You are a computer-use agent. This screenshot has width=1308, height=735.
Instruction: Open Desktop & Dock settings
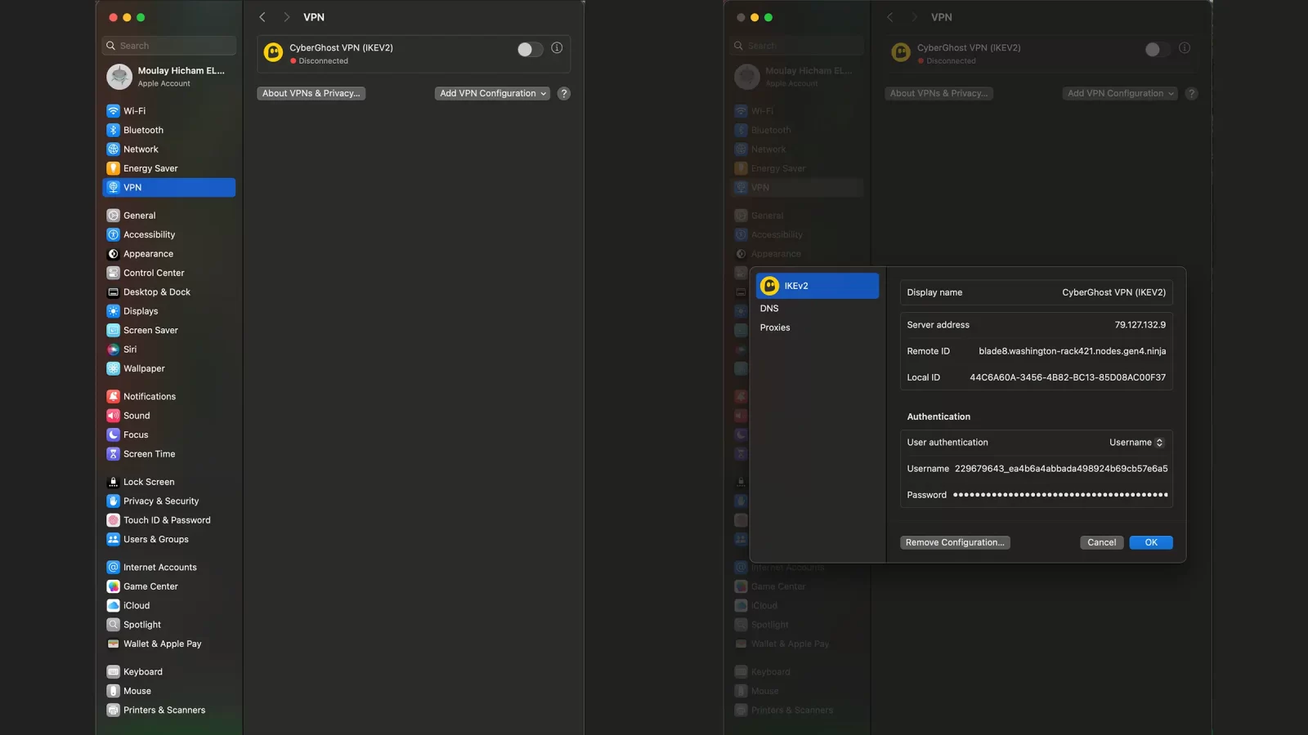tap(168, 292)
